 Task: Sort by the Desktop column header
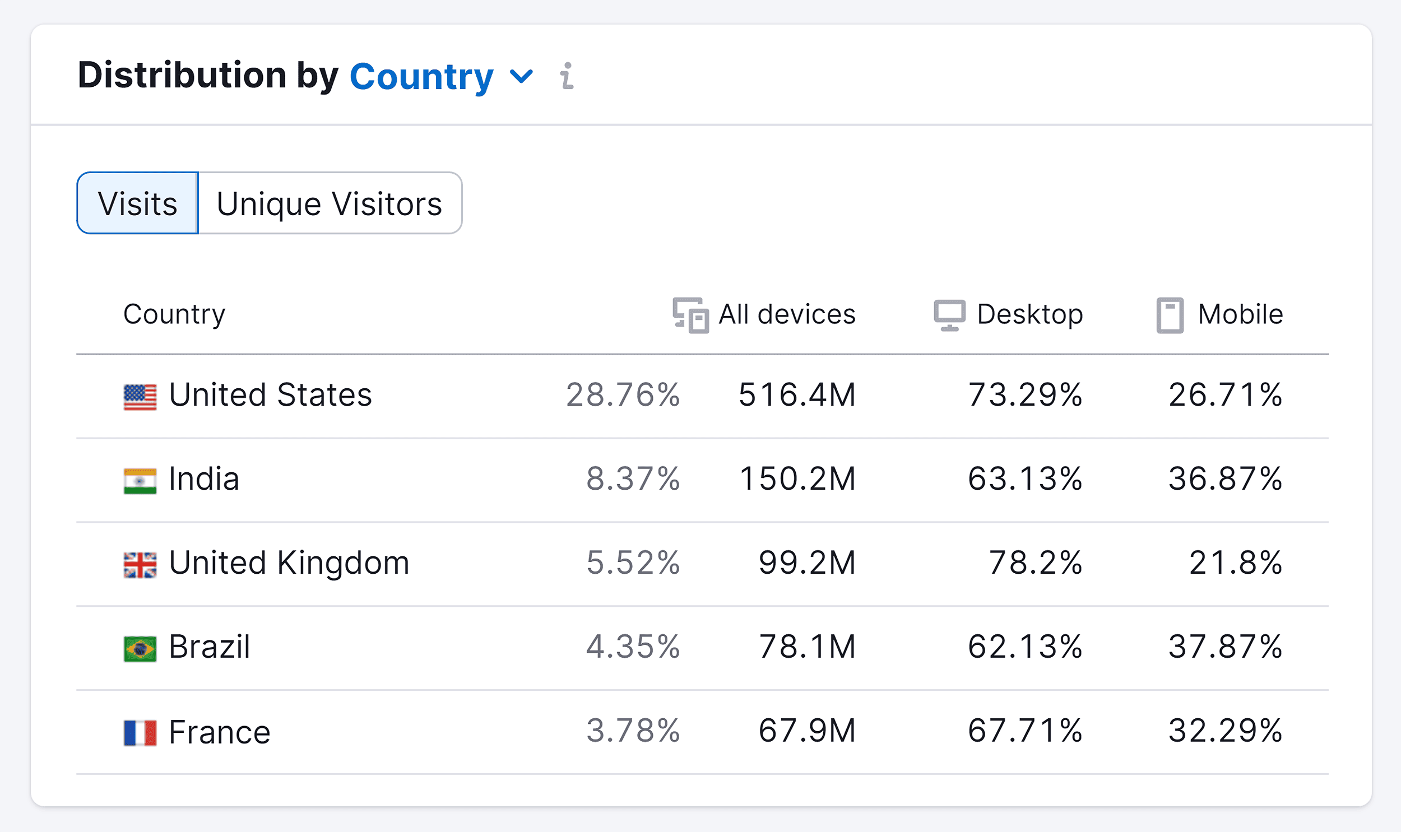pos(1029,314)
